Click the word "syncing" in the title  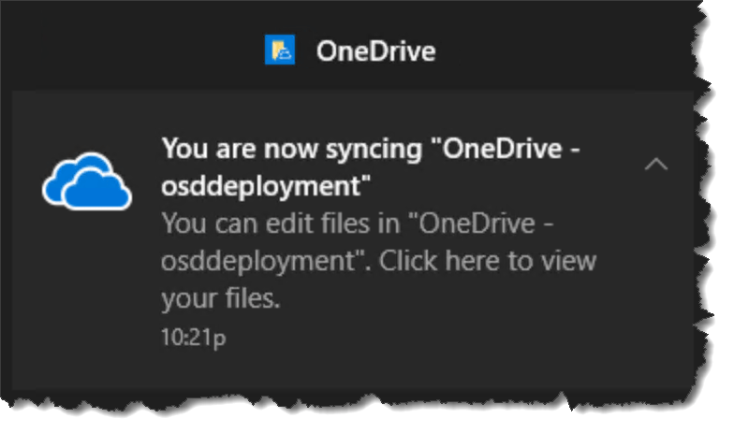(374, 149)
